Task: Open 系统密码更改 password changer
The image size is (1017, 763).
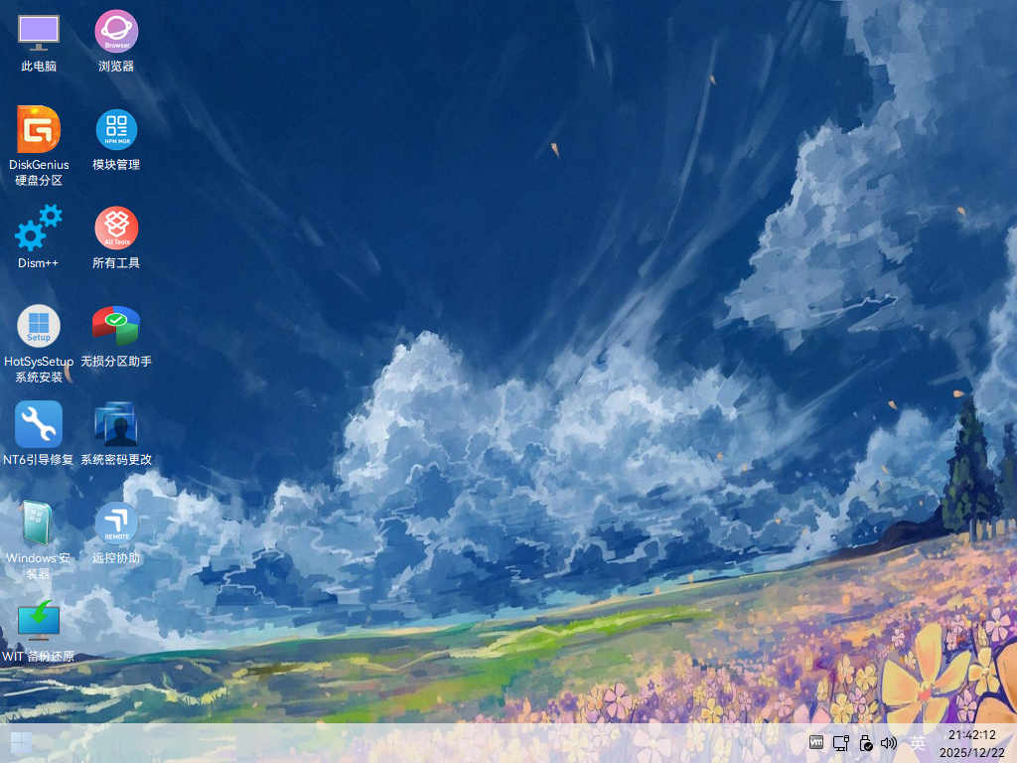Action: [116, 424]
